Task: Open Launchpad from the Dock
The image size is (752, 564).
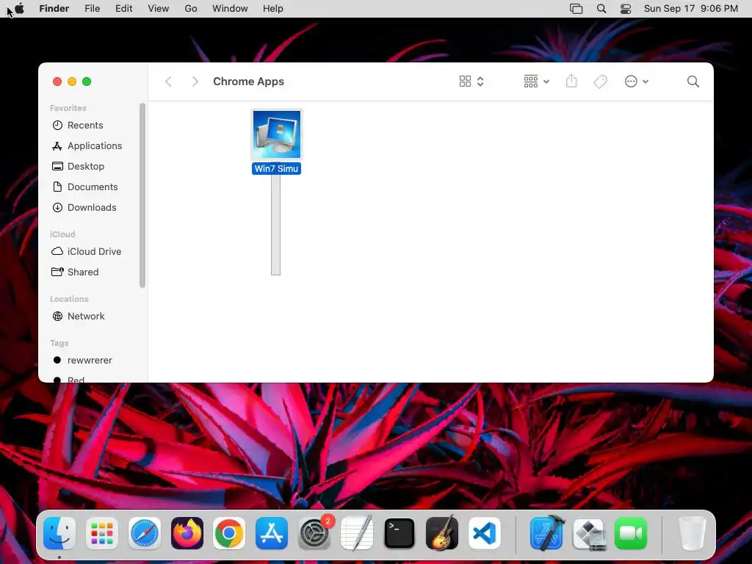Action: (102, 533)
